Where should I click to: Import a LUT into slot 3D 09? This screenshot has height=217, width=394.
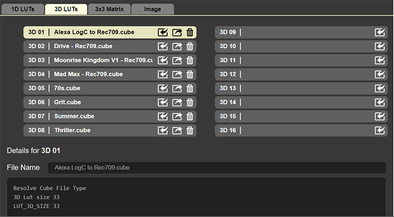click(380, 32)
